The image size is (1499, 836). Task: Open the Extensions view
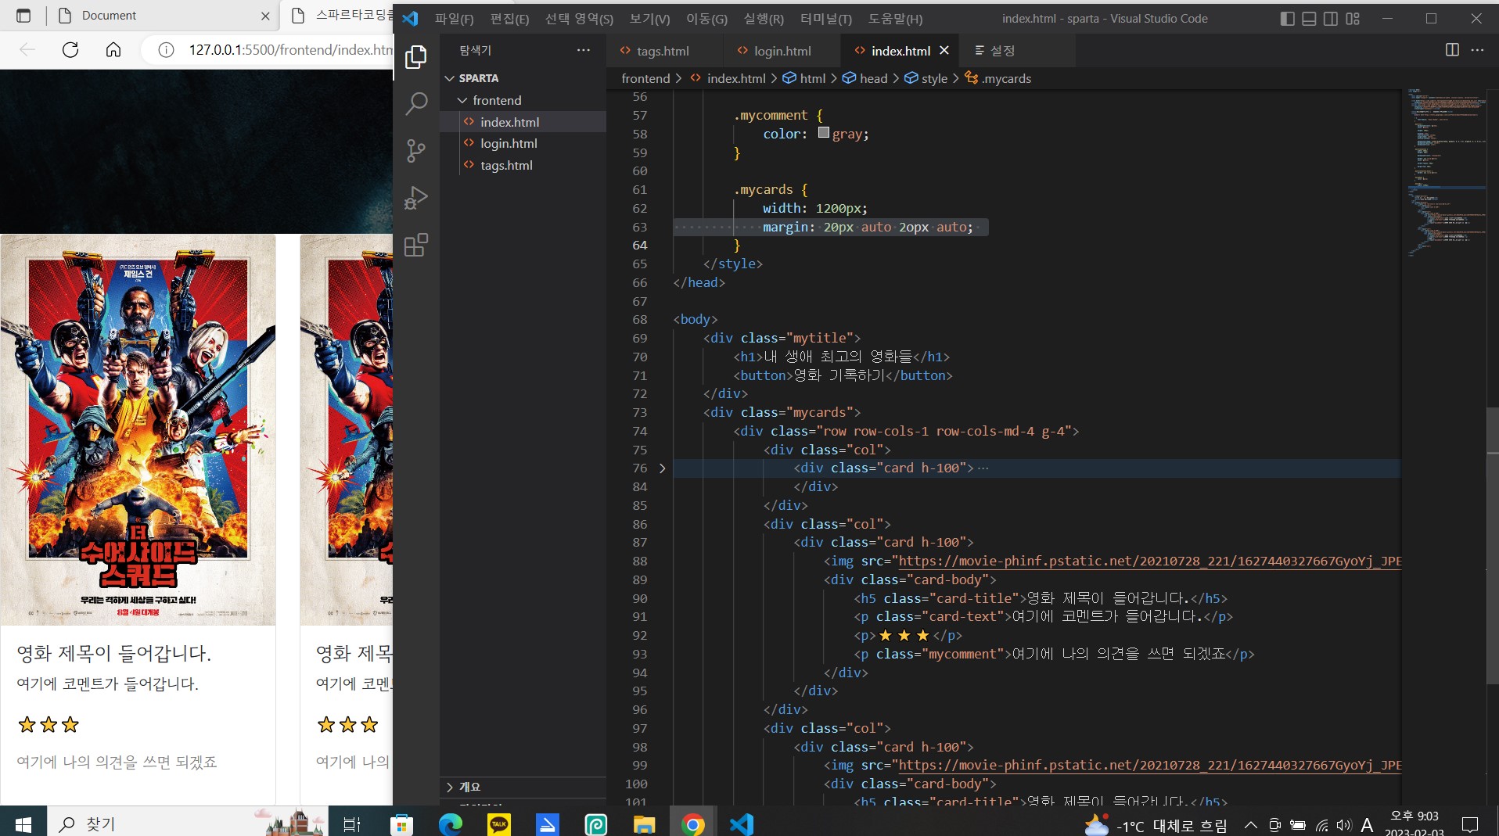pos(416,246)
